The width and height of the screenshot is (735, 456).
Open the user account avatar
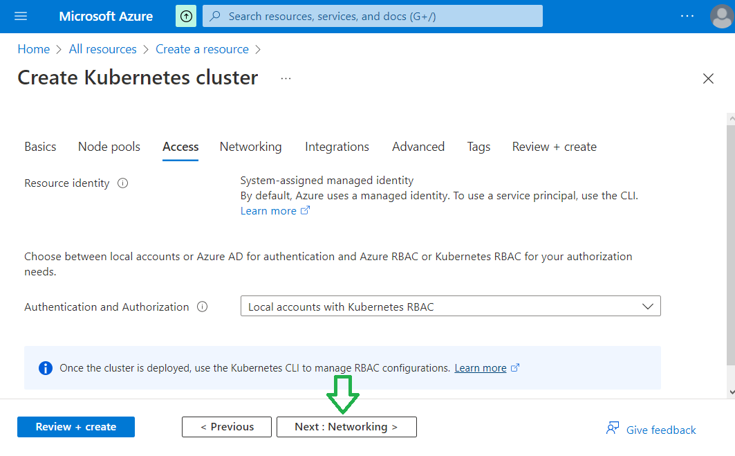(722, 17)
